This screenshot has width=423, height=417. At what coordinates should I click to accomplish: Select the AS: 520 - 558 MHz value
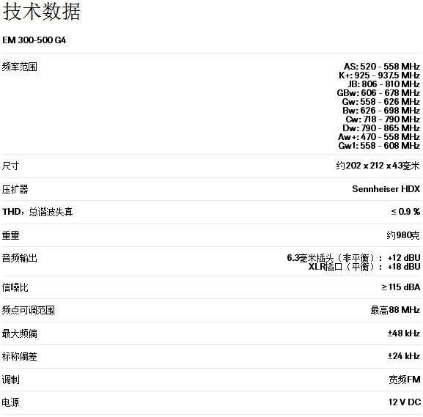tap(382, 67)
